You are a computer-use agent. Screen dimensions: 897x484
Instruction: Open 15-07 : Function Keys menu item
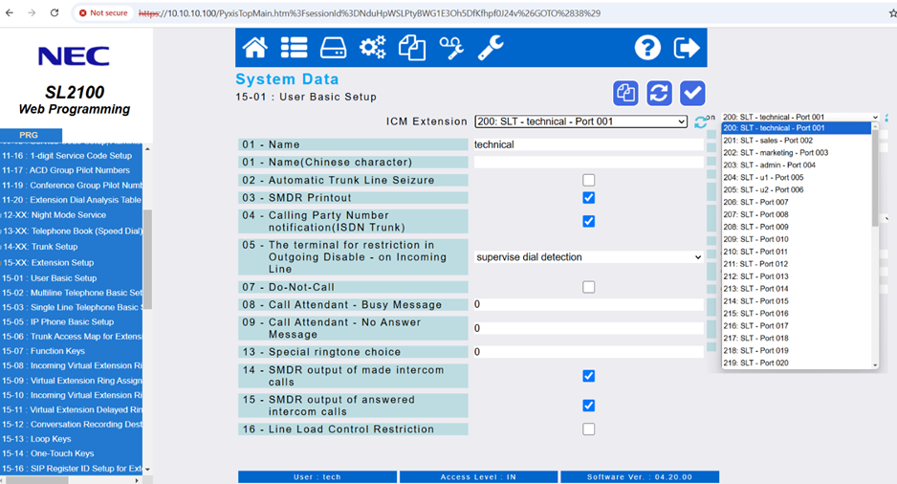click(x=57, y=351)
